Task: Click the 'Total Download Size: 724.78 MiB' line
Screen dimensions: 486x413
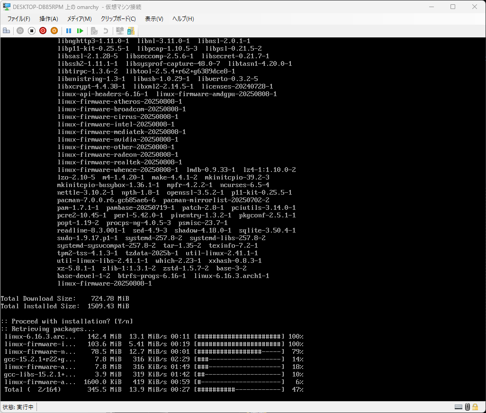Action: coord(65,298)
